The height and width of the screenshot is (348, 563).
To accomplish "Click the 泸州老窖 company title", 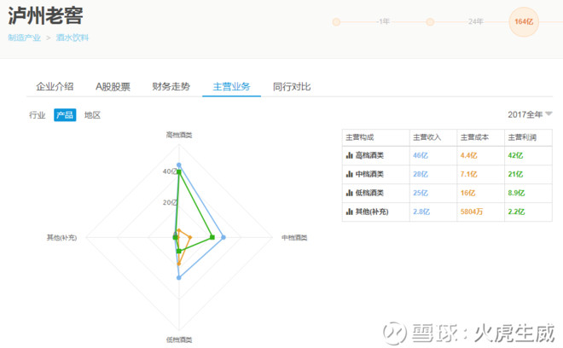I will tap(45, 15).
